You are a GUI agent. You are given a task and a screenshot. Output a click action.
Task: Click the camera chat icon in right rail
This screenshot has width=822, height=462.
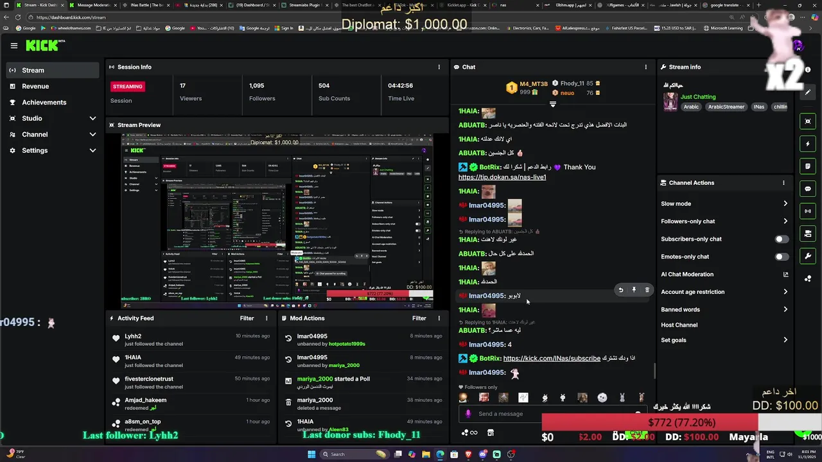(808, 234)
